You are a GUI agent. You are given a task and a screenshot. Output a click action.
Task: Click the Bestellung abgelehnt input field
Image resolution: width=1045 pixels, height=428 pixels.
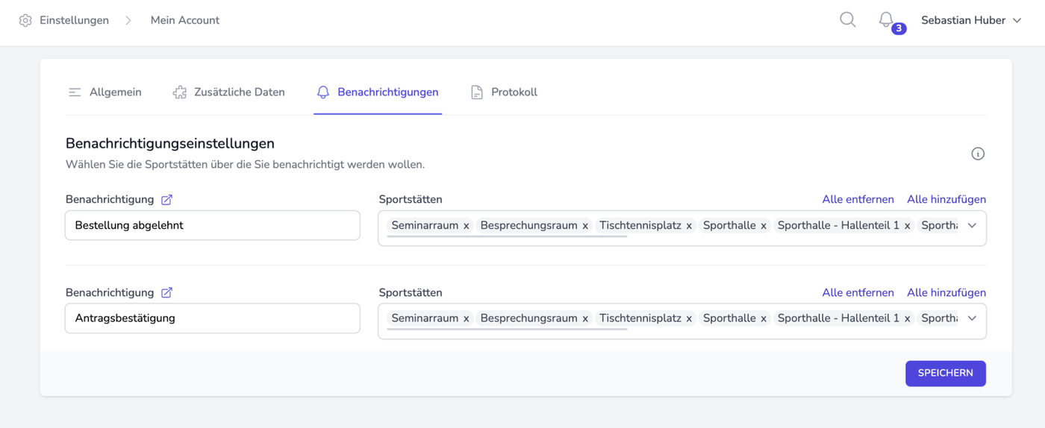point(212,225)
